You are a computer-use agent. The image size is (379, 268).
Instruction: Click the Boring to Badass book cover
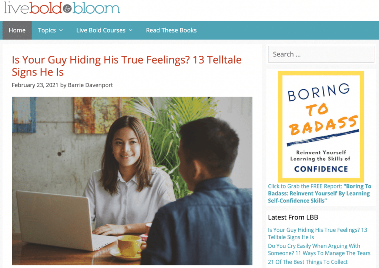point(321,126)
